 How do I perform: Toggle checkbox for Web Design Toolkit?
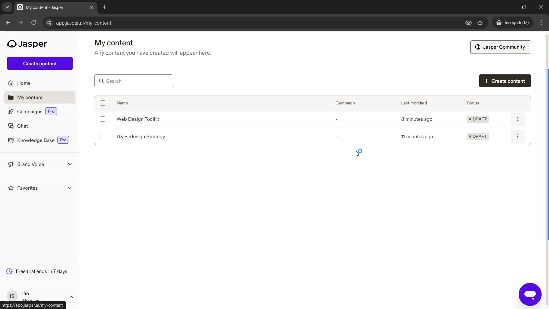pos(103,119)
